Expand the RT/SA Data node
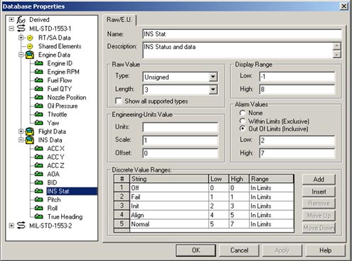 (x=21, y=38)
